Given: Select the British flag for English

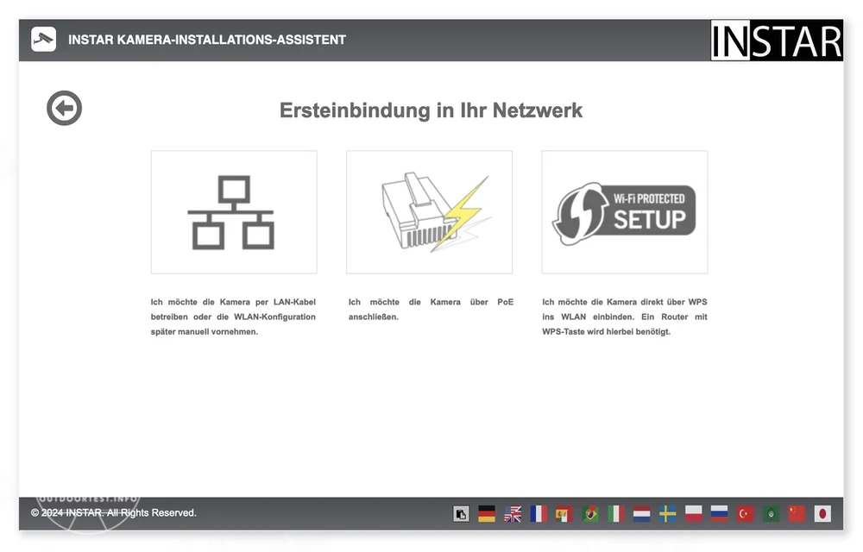Looking at the screenshot, I should (513, 514).
